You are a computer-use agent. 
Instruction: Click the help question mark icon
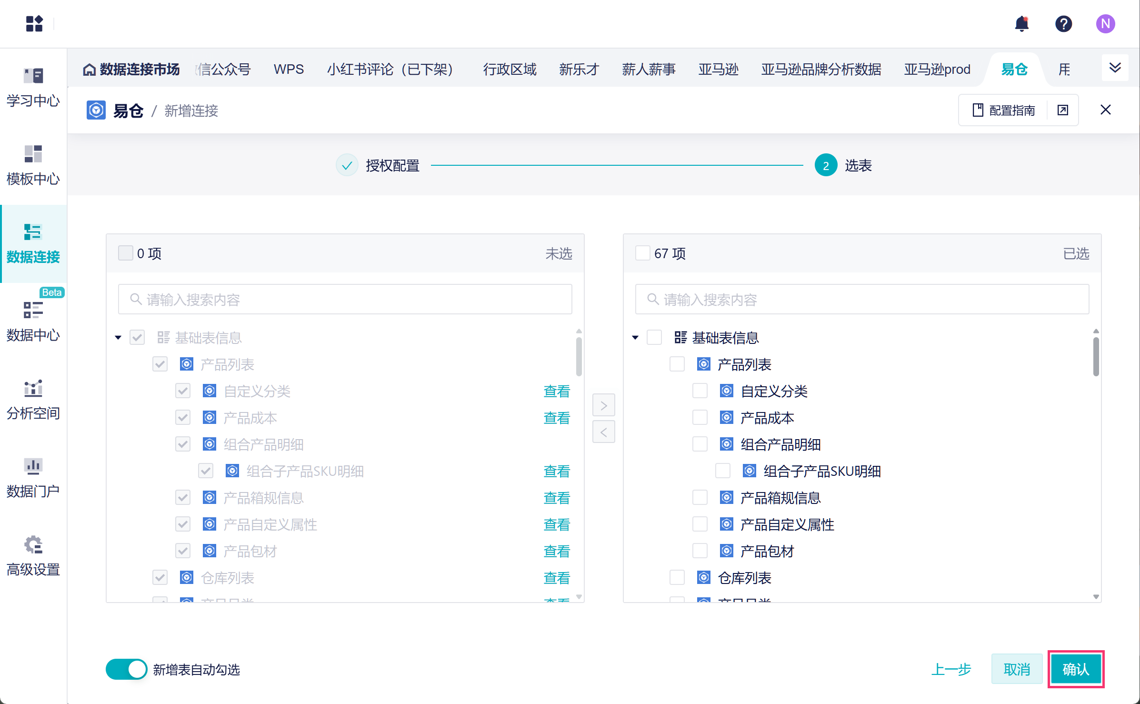point(1063,23)
